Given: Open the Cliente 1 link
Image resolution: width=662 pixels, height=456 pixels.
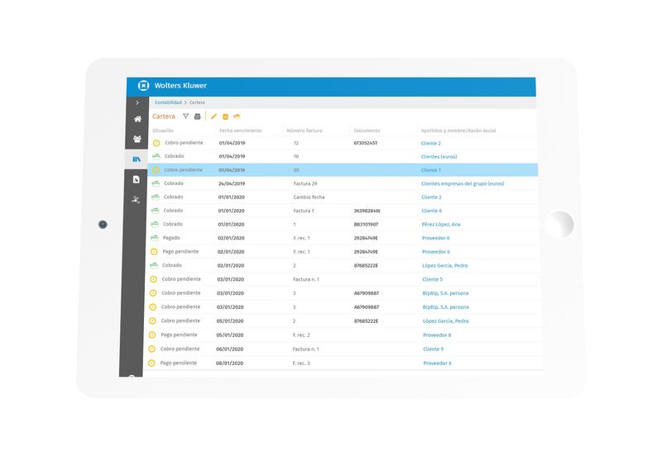Looking at the screenshot, I should [x=431, y=170].
